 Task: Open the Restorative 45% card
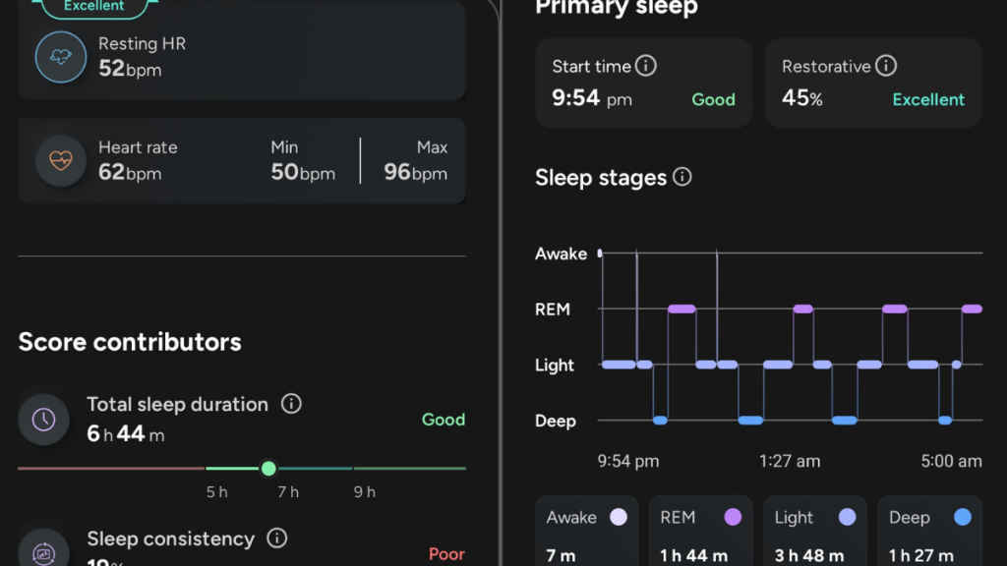(873, 83)
